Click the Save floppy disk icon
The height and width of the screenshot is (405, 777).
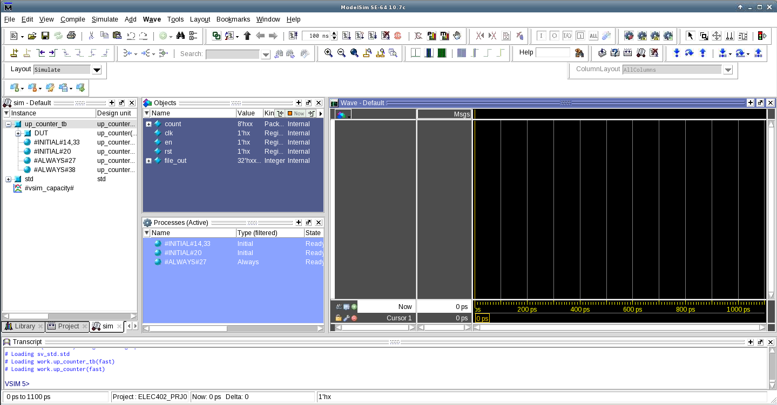(45, 36)
